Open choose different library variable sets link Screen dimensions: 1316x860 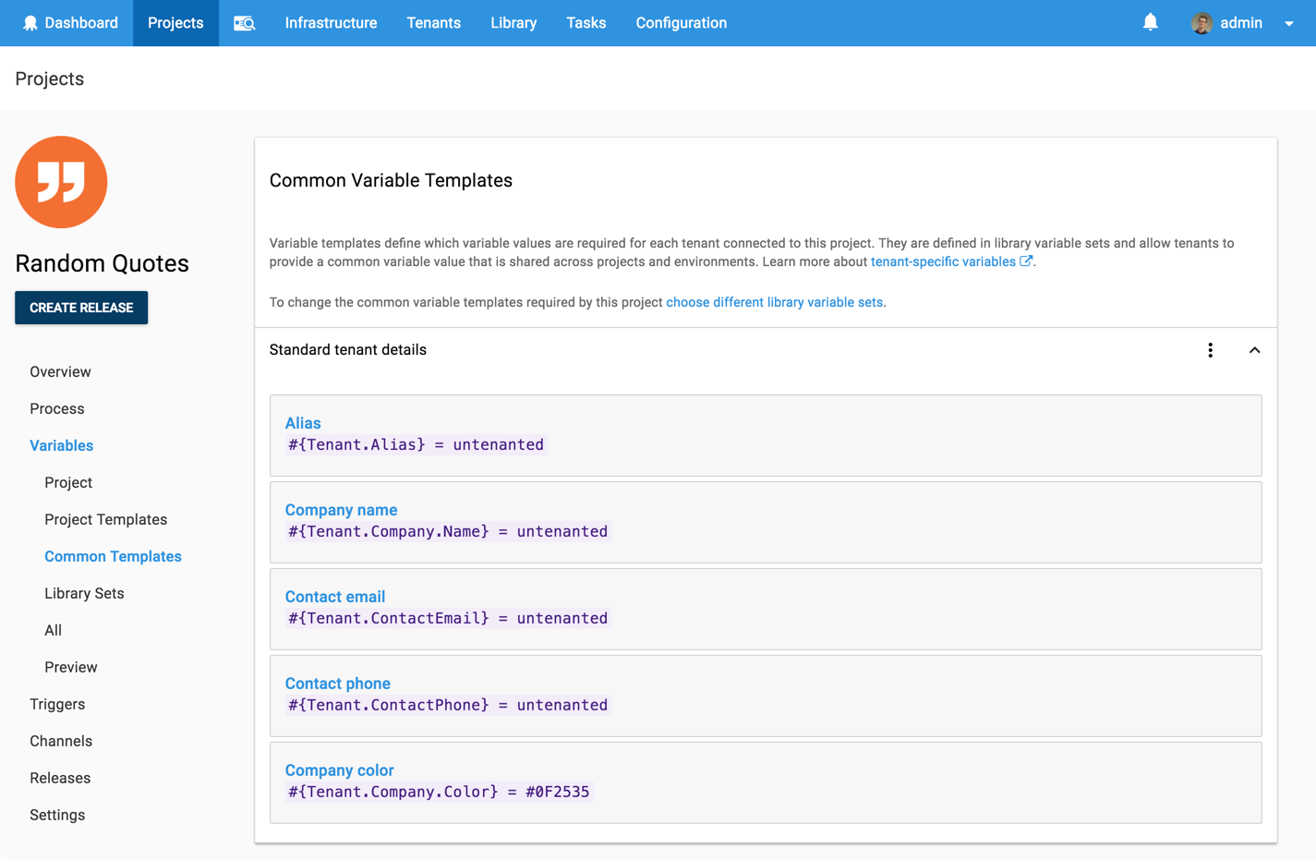coord(775,302)
